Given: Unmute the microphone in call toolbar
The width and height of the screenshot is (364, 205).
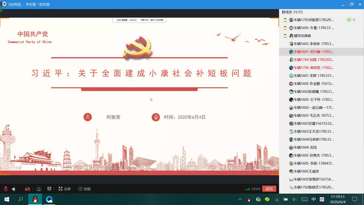Looking at the screenshot, I should [6, 189].
